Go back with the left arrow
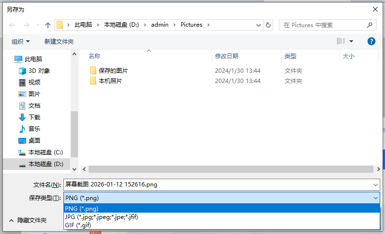 pos(12,25)
